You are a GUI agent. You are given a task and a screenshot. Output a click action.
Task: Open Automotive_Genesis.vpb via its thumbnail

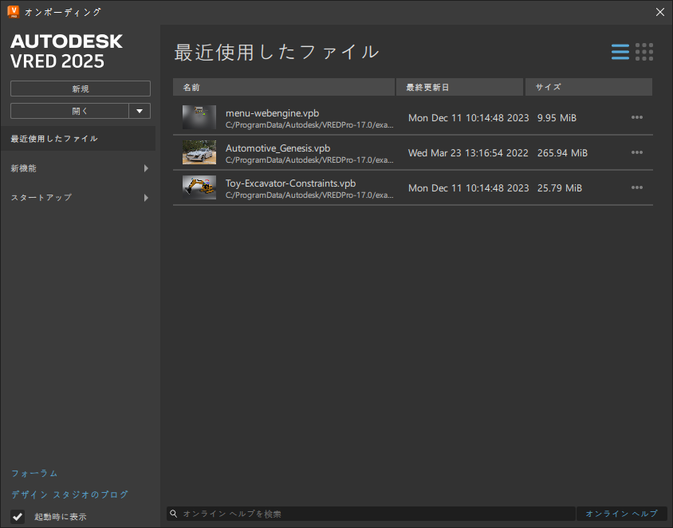point(199,152)
